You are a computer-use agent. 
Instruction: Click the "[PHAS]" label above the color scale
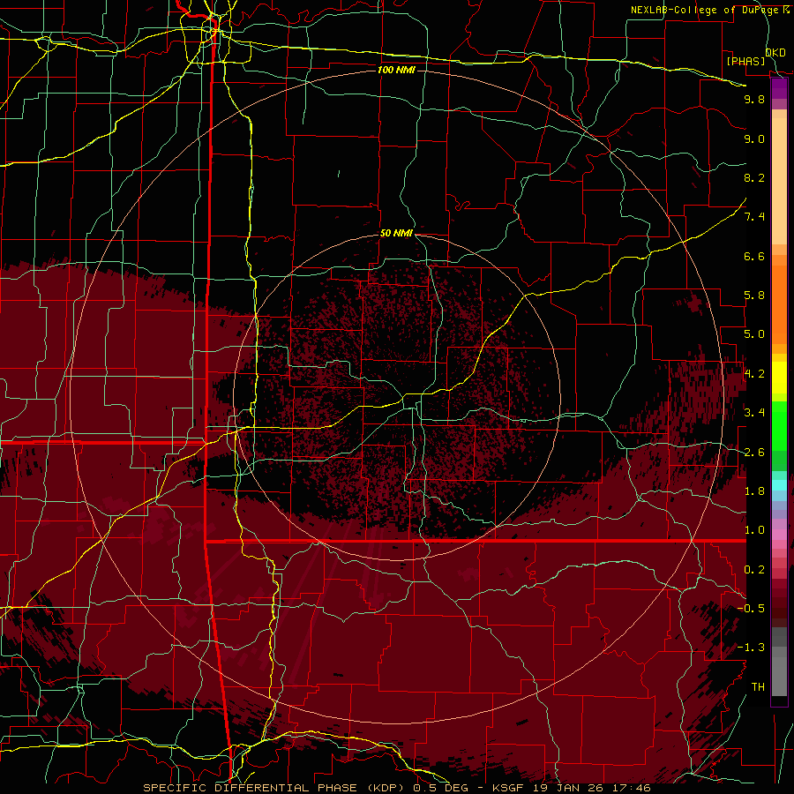click(x=745, y=62)
